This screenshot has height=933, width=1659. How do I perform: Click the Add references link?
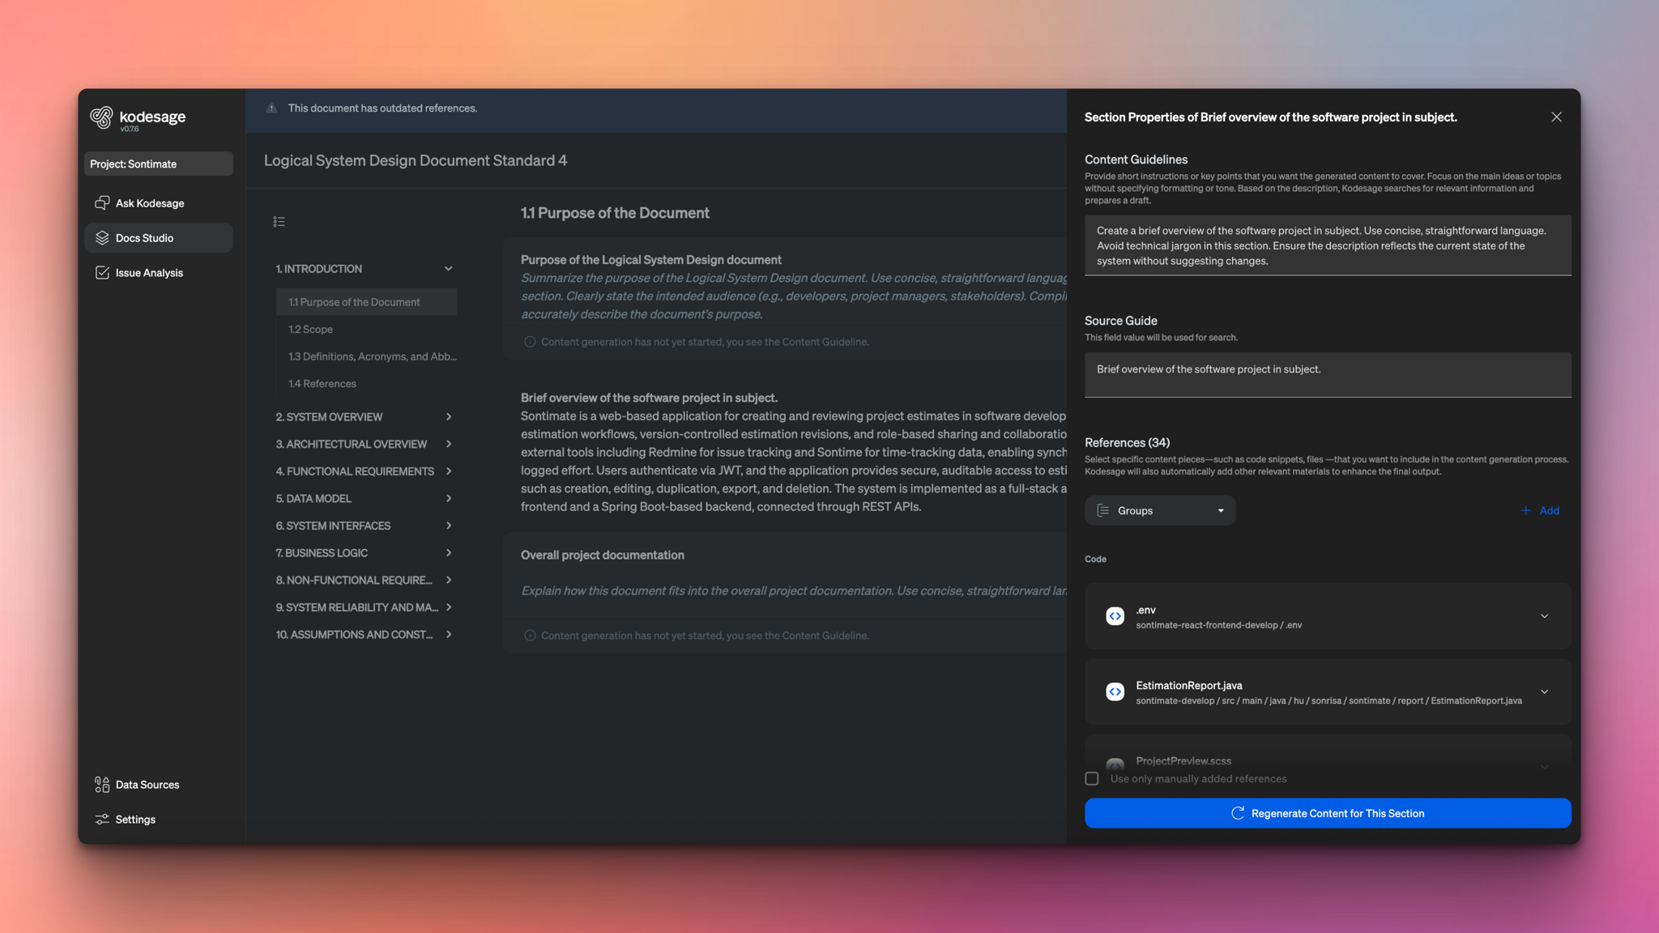coord(1540,510)
